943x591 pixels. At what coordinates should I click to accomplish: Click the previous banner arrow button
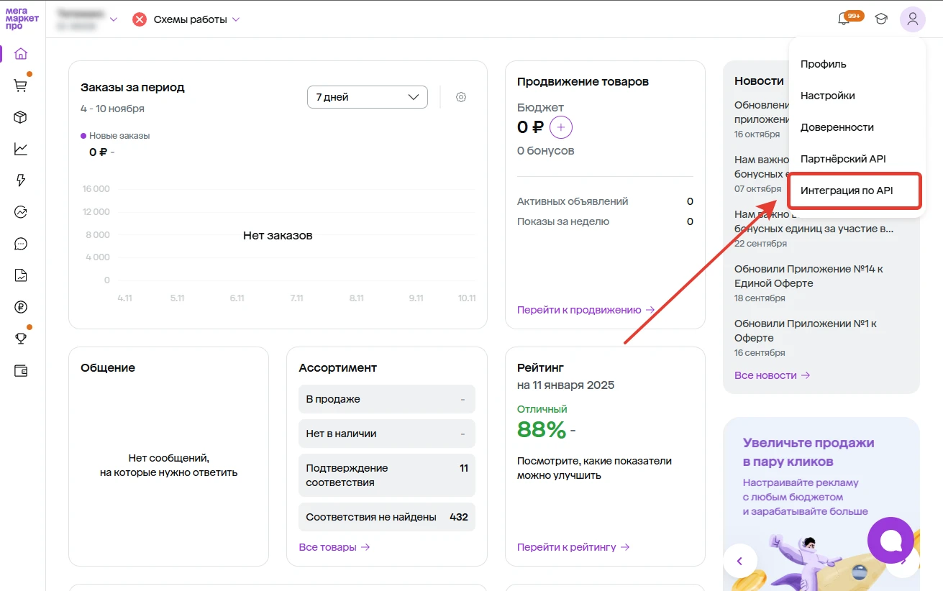739,559
